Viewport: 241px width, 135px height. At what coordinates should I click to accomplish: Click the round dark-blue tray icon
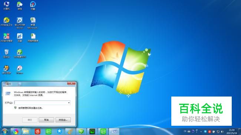193,131
